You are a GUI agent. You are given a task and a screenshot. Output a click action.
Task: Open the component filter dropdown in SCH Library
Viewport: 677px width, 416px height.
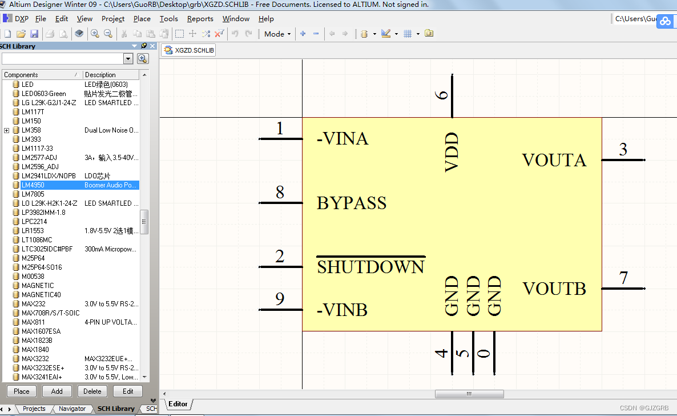129,58
